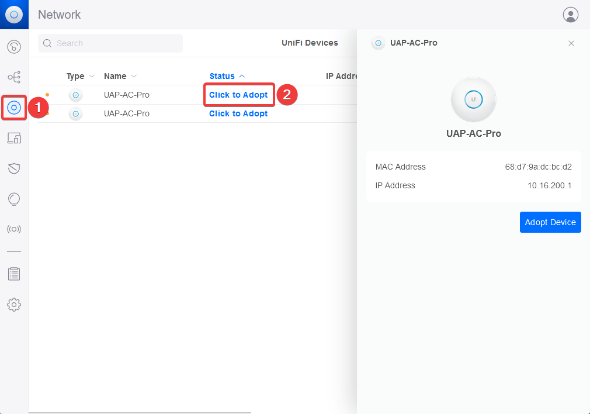Select the second UAP-AC-Pro device name

click(x=126, y=114)
